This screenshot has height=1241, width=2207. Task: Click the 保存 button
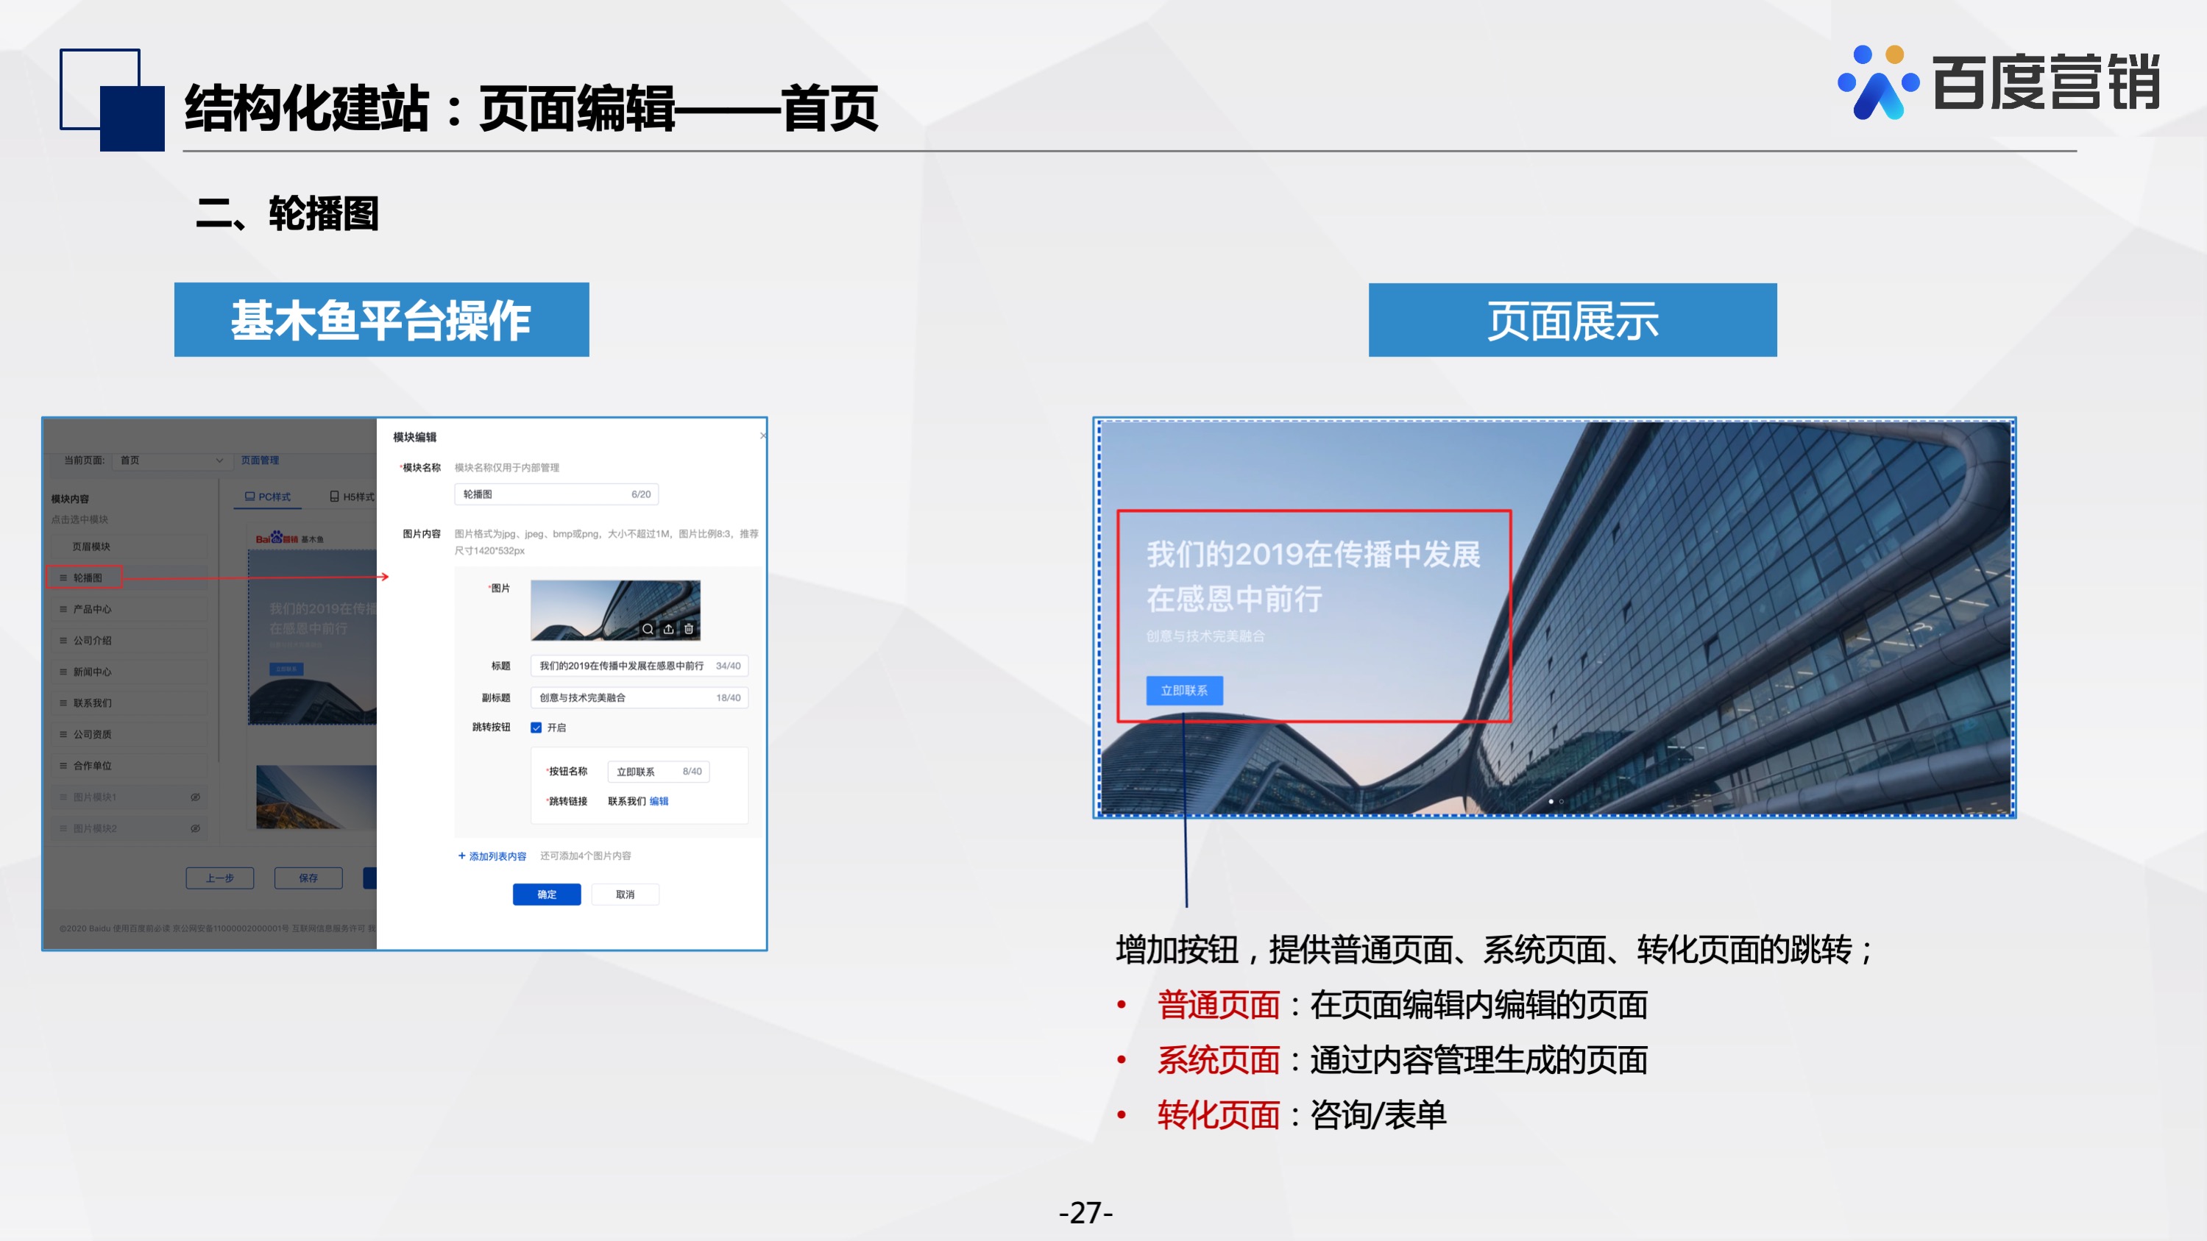click(308, 878)
